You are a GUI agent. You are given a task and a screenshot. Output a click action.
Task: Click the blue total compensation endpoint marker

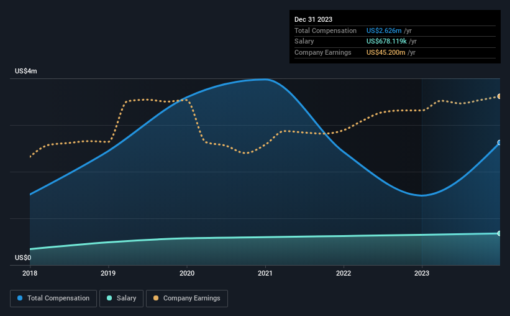coord(499,142)
